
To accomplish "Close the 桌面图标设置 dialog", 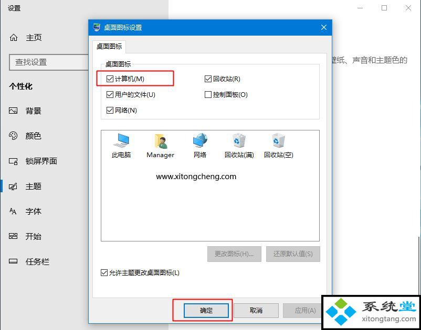I will pos(324,27).
